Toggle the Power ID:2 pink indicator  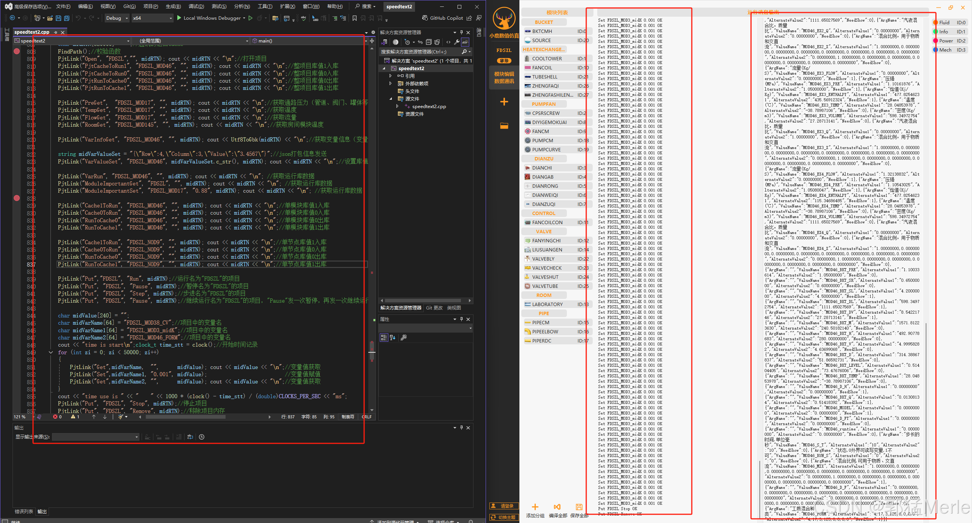tap(936, 41)
